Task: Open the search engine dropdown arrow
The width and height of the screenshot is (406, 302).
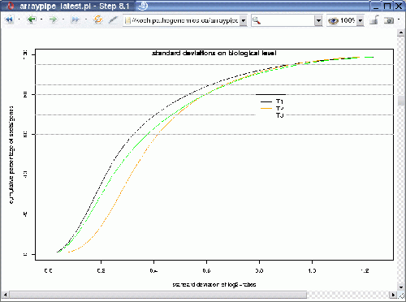Action: click(x=318, y=20)
